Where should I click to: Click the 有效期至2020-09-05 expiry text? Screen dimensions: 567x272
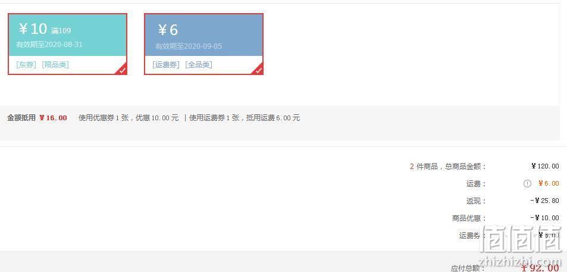189,46
